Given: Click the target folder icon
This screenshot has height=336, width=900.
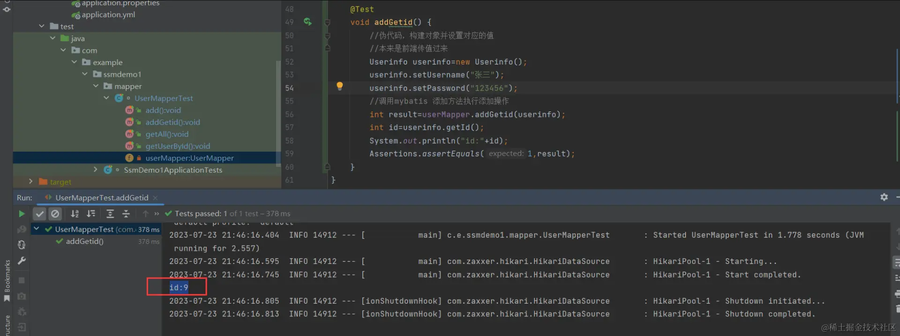Looking at the screenshot, I should pyautogui.click(x=43, y=182).
